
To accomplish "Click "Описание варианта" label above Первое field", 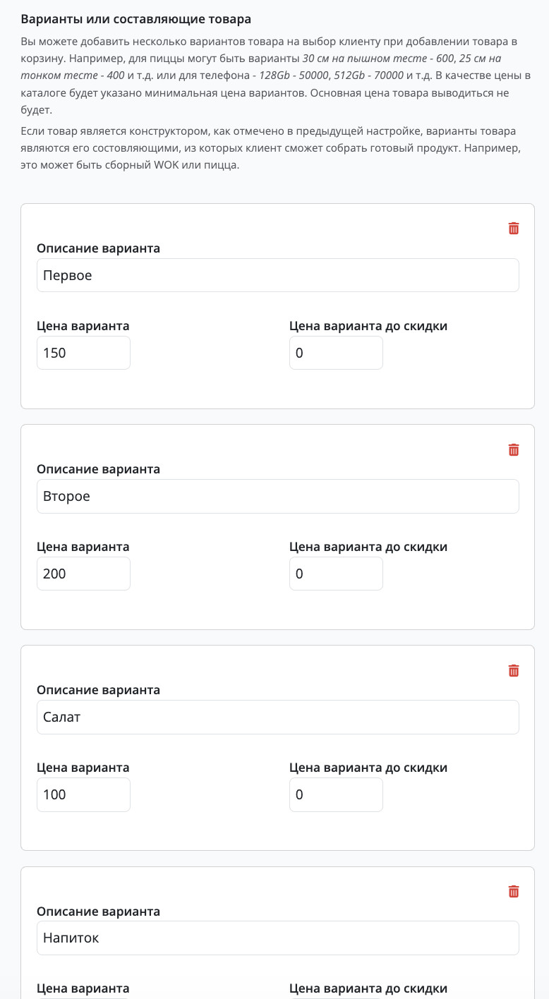I will 98,248.
